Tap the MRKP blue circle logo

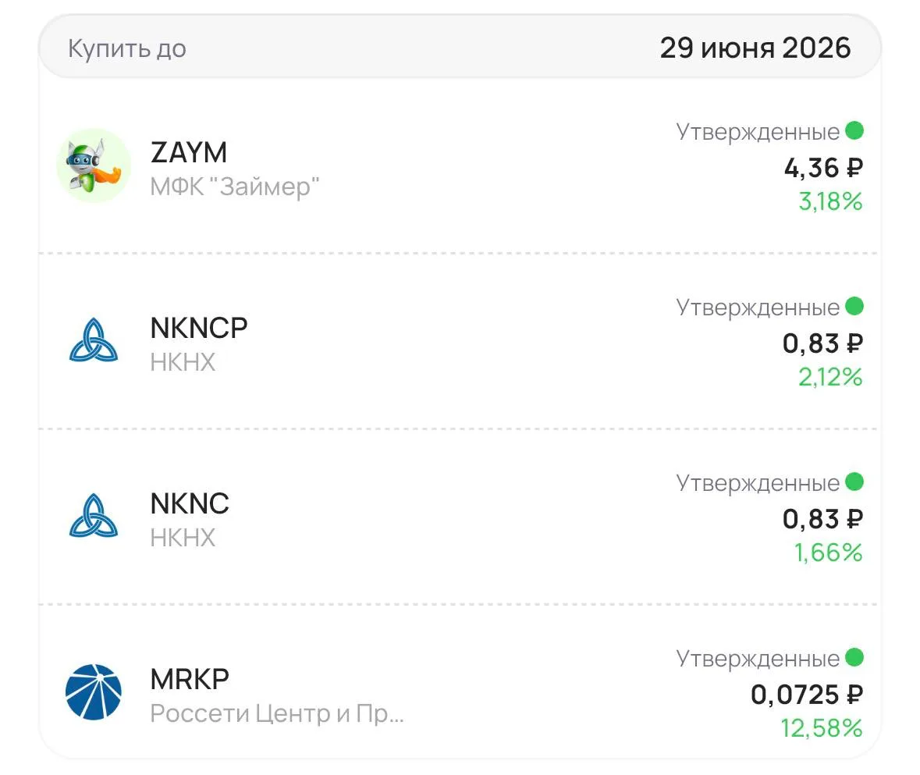[x=94, y=691]
